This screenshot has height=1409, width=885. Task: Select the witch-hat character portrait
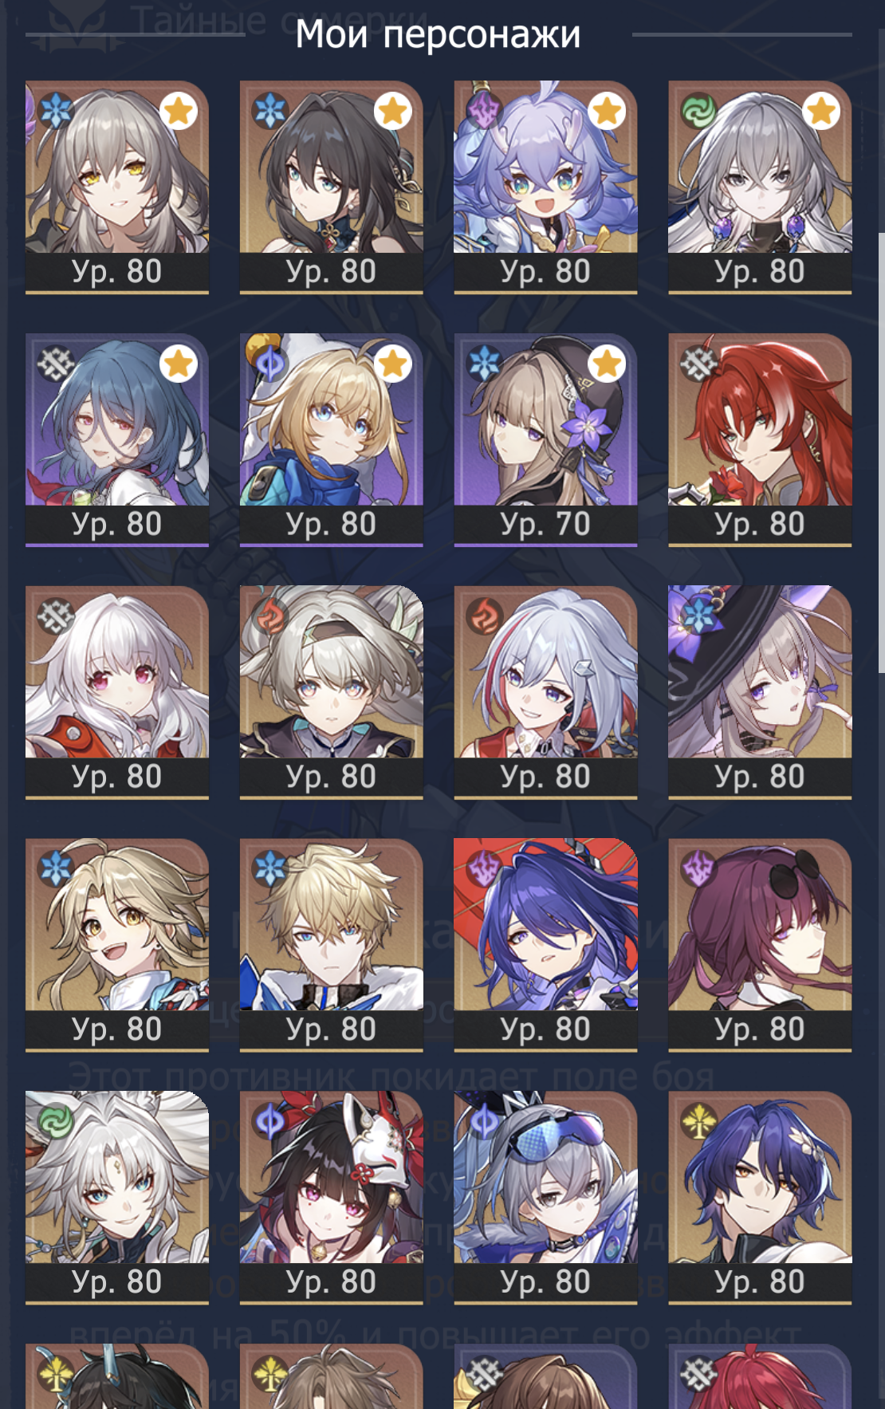click(x=760, y=692)
